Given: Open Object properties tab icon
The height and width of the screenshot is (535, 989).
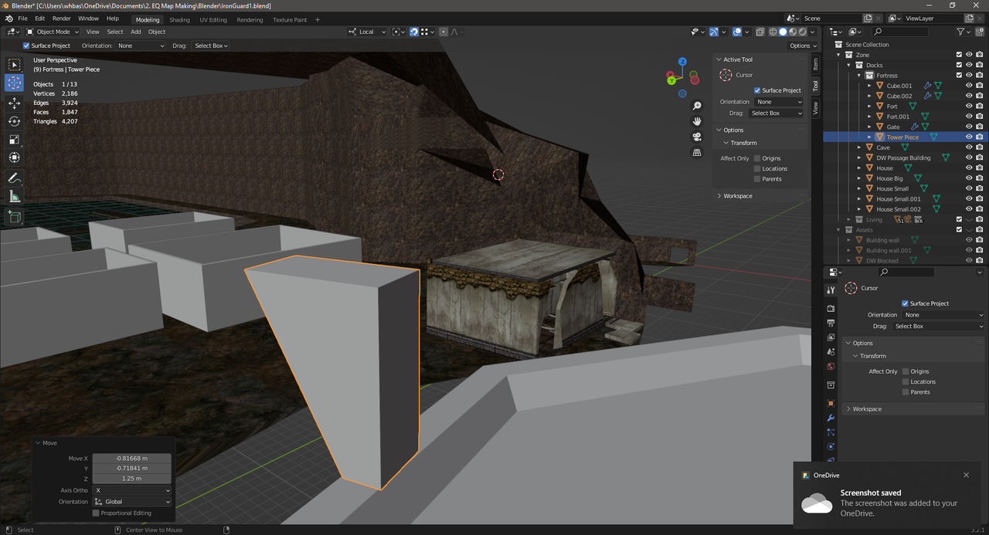Looking at the screenshot, I should tap(831, 404).
